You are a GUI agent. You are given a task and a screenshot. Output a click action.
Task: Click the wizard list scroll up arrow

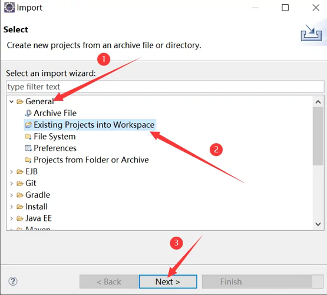coord(318,102)
